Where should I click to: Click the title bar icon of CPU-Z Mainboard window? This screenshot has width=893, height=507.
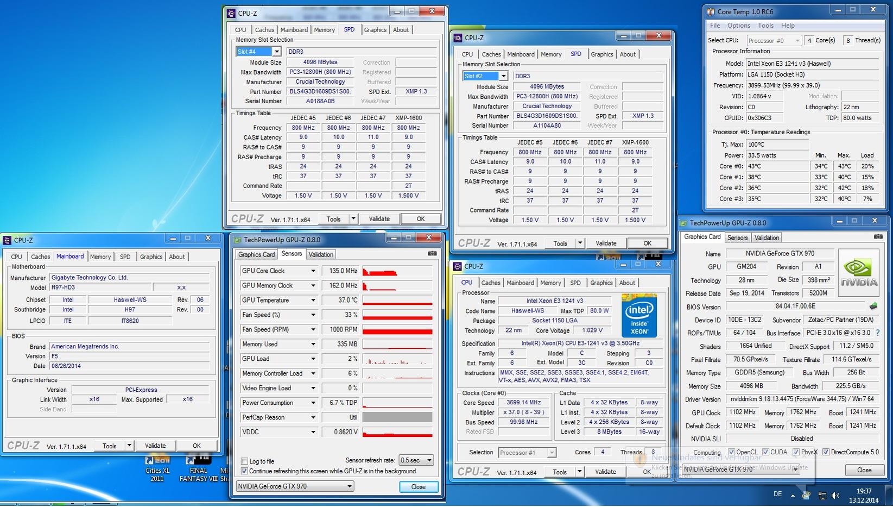[7, 240]
